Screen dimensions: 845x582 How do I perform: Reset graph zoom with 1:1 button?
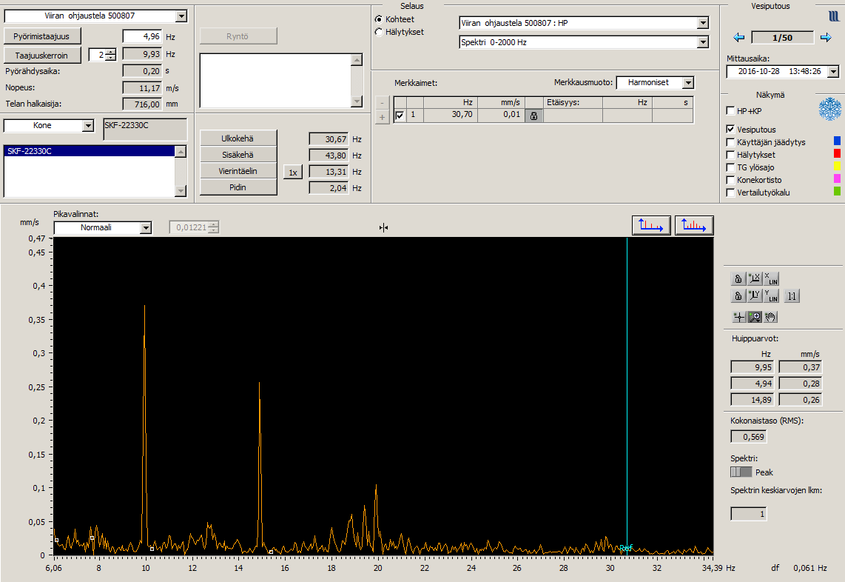792,296
